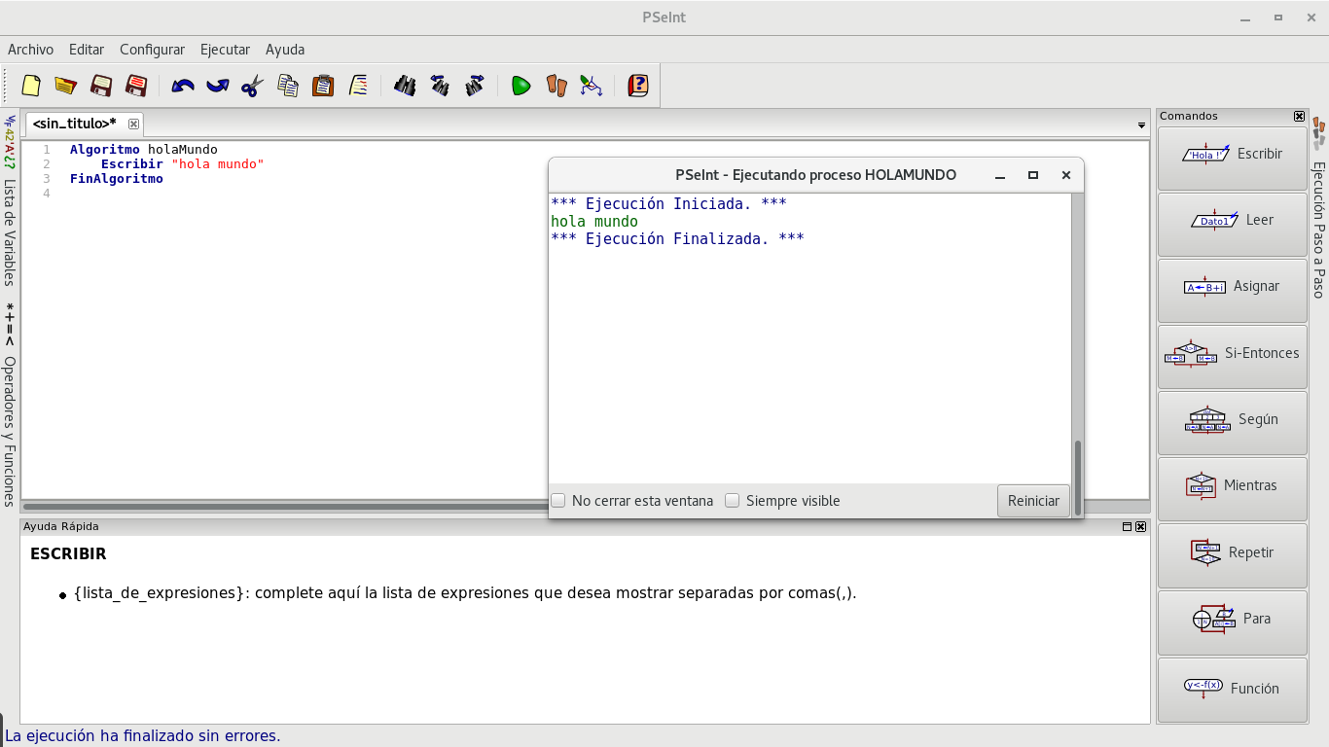Click the Save As toolbar icon

pyautogui.click(x=136, y=86)
